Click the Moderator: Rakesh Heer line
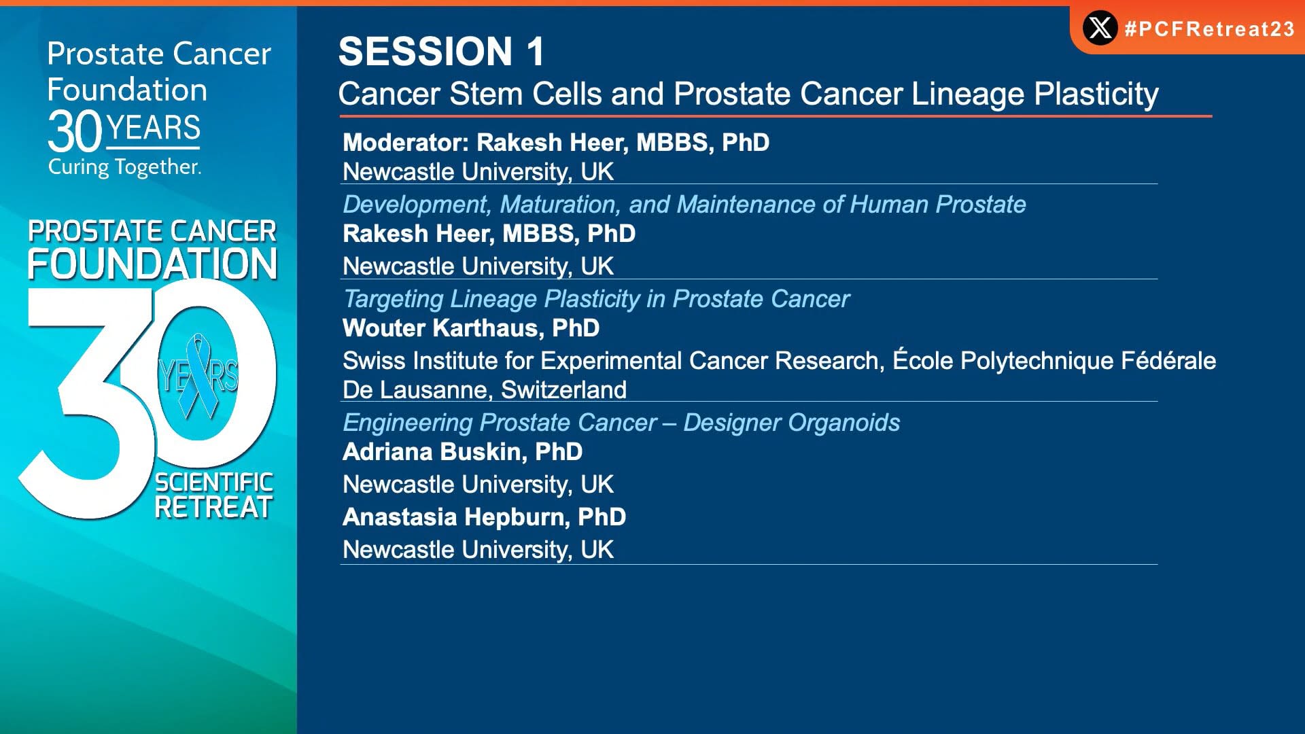This screenshot has height=734, width=1305. point(556,142)
